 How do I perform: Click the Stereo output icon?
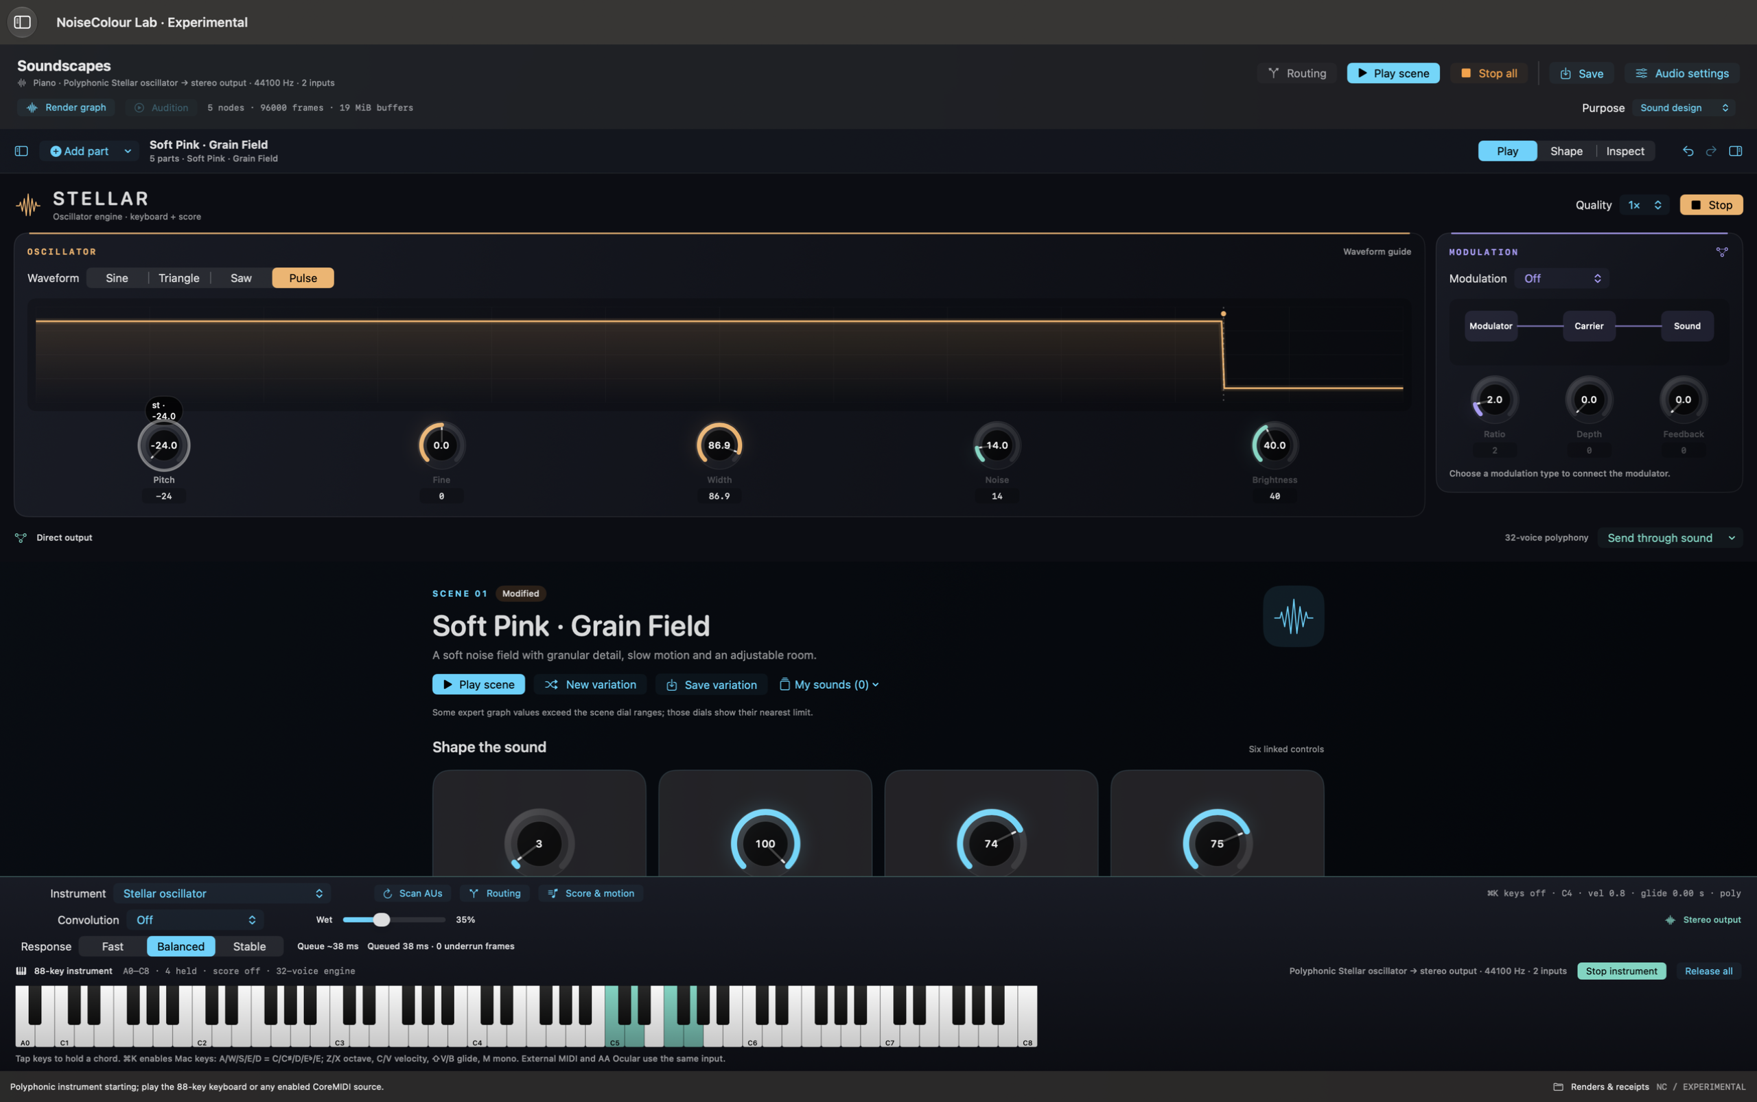tap(1671, 919)
